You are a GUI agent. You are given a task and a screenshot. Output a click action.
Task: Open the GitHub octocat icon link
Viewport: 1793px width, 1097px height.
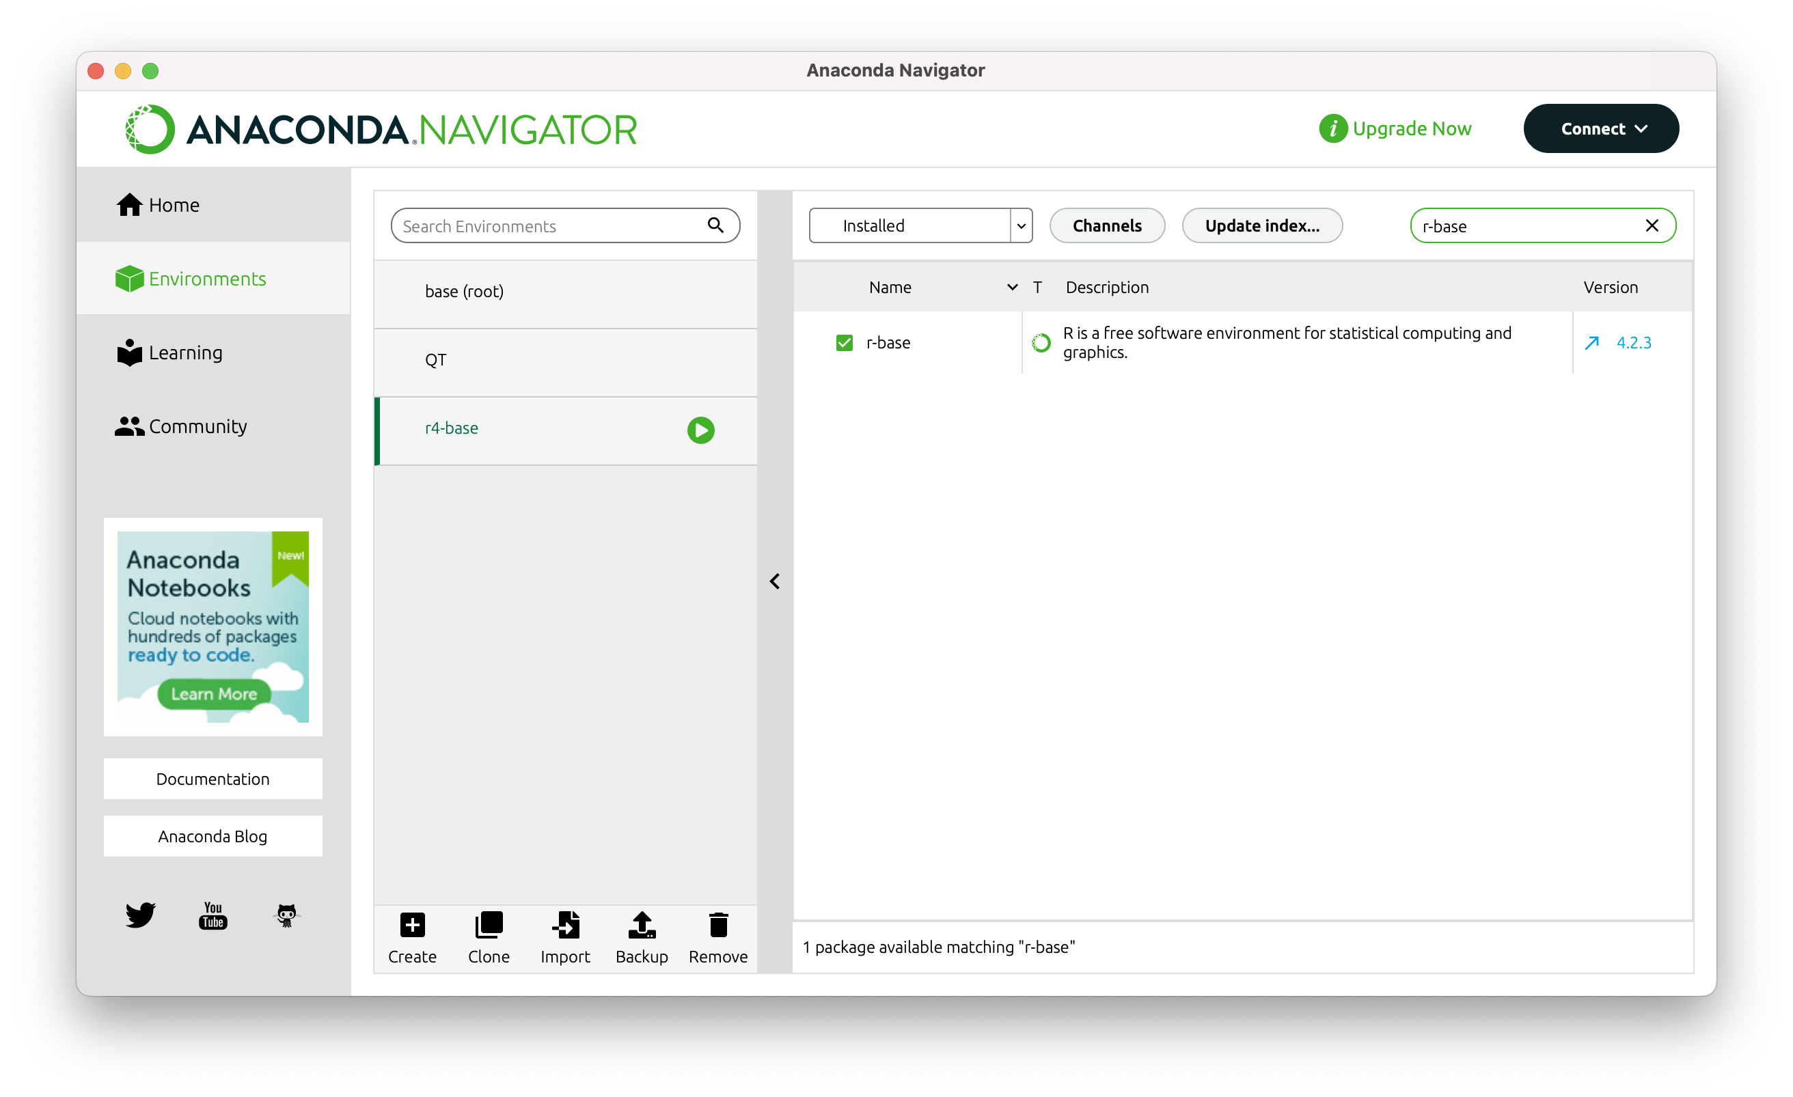click(287, 915)
